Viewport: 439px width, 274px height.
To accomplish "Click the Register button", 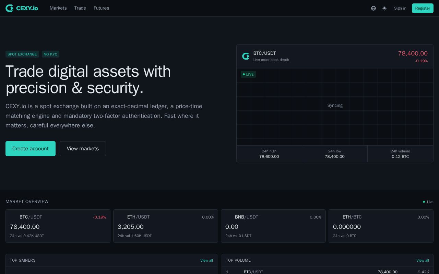I will (423, 8).
